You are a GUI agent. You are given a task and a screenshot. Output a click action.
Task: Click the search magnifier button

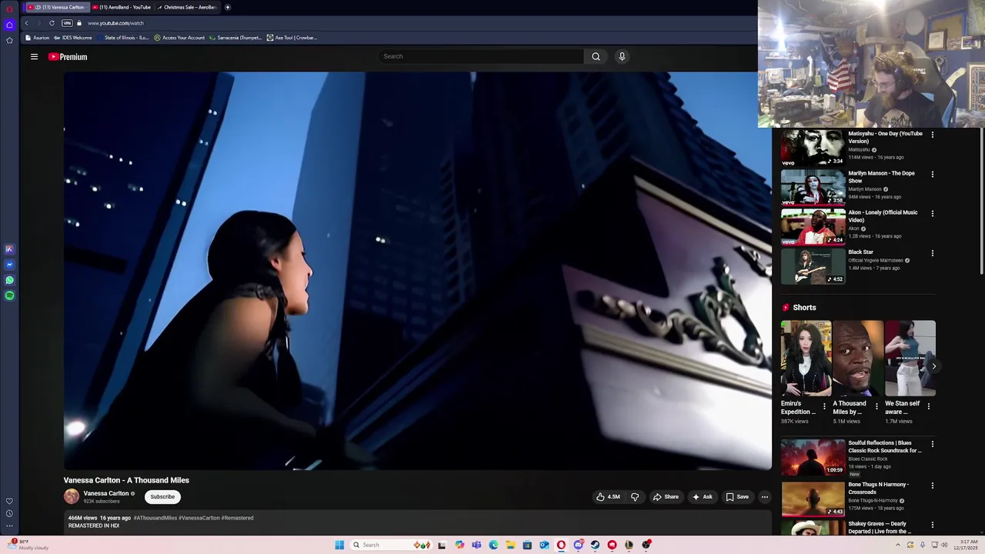click(x=596, y=56)
